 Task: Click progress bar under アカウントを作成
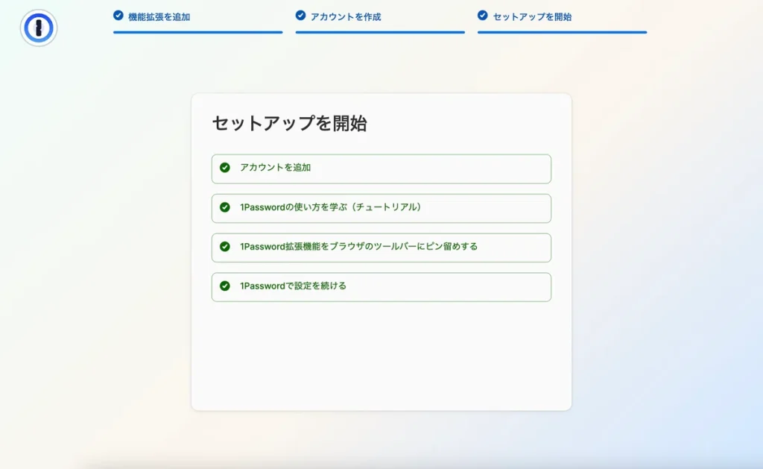pyautogui.click(x=380, y=32)
